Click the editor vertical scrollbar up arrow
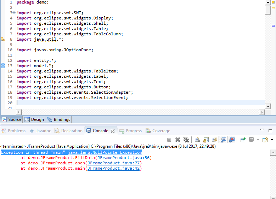The height and width of the screenshot is (199, 276). coord(268,2)
